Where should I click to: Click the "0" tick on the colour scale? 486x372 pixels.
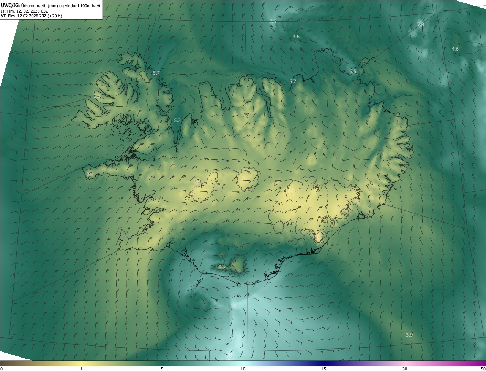(1, 369)
